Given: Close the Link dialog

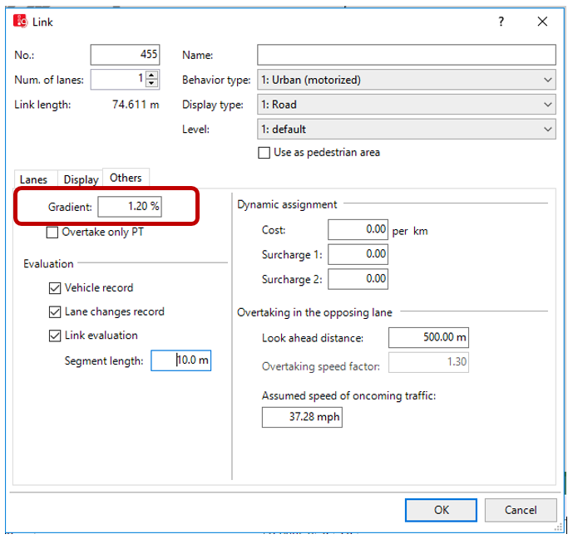Looking at the screenshot, I should coord(542,22).
